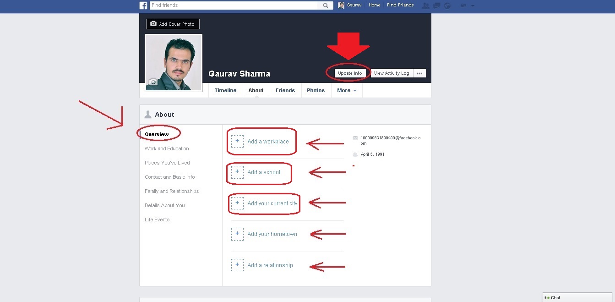
Task: Expand the account menu arrow
Action: click(473, 5)
